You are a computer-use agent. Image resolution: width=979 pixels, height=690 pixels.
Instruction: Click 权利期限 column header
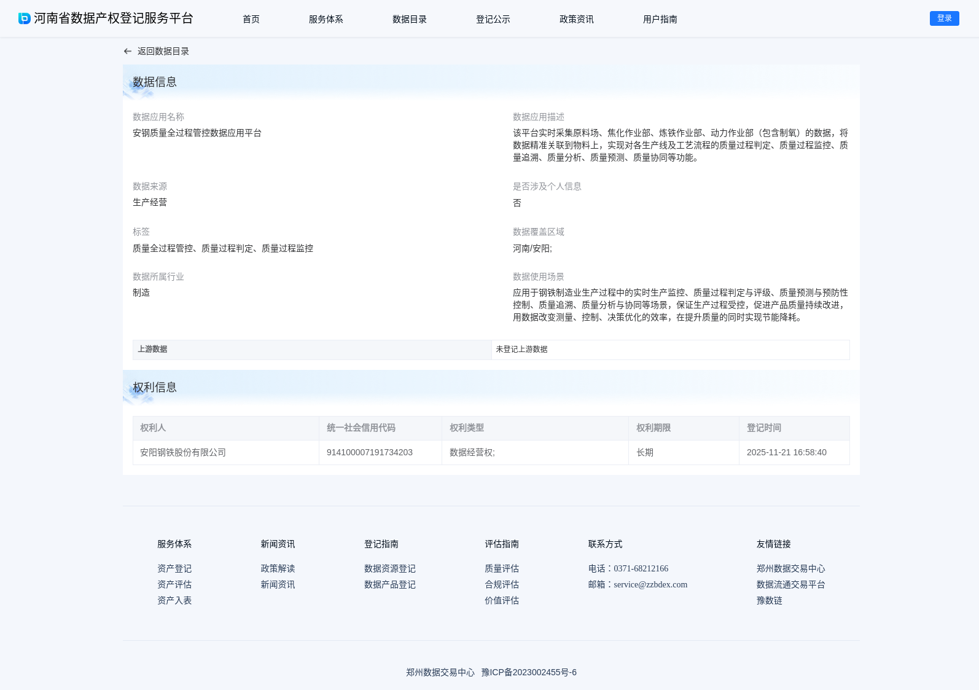(x=684, y=428)
